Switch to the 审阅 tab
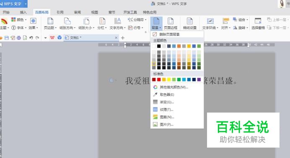This screenshot has height=158, width=290. click(x=78, y=13)
